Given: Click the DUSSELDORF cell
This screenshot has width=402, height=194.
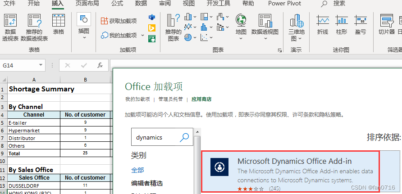Looking at the screenshot, I should click(x=34, y=185).
